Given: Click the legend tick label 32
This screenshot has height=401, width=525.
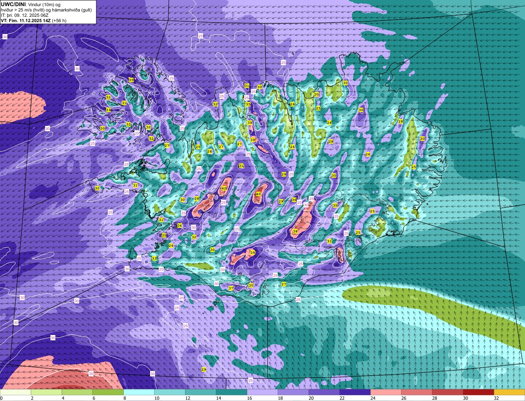Looking at the screenshot, I should point(496,398).
